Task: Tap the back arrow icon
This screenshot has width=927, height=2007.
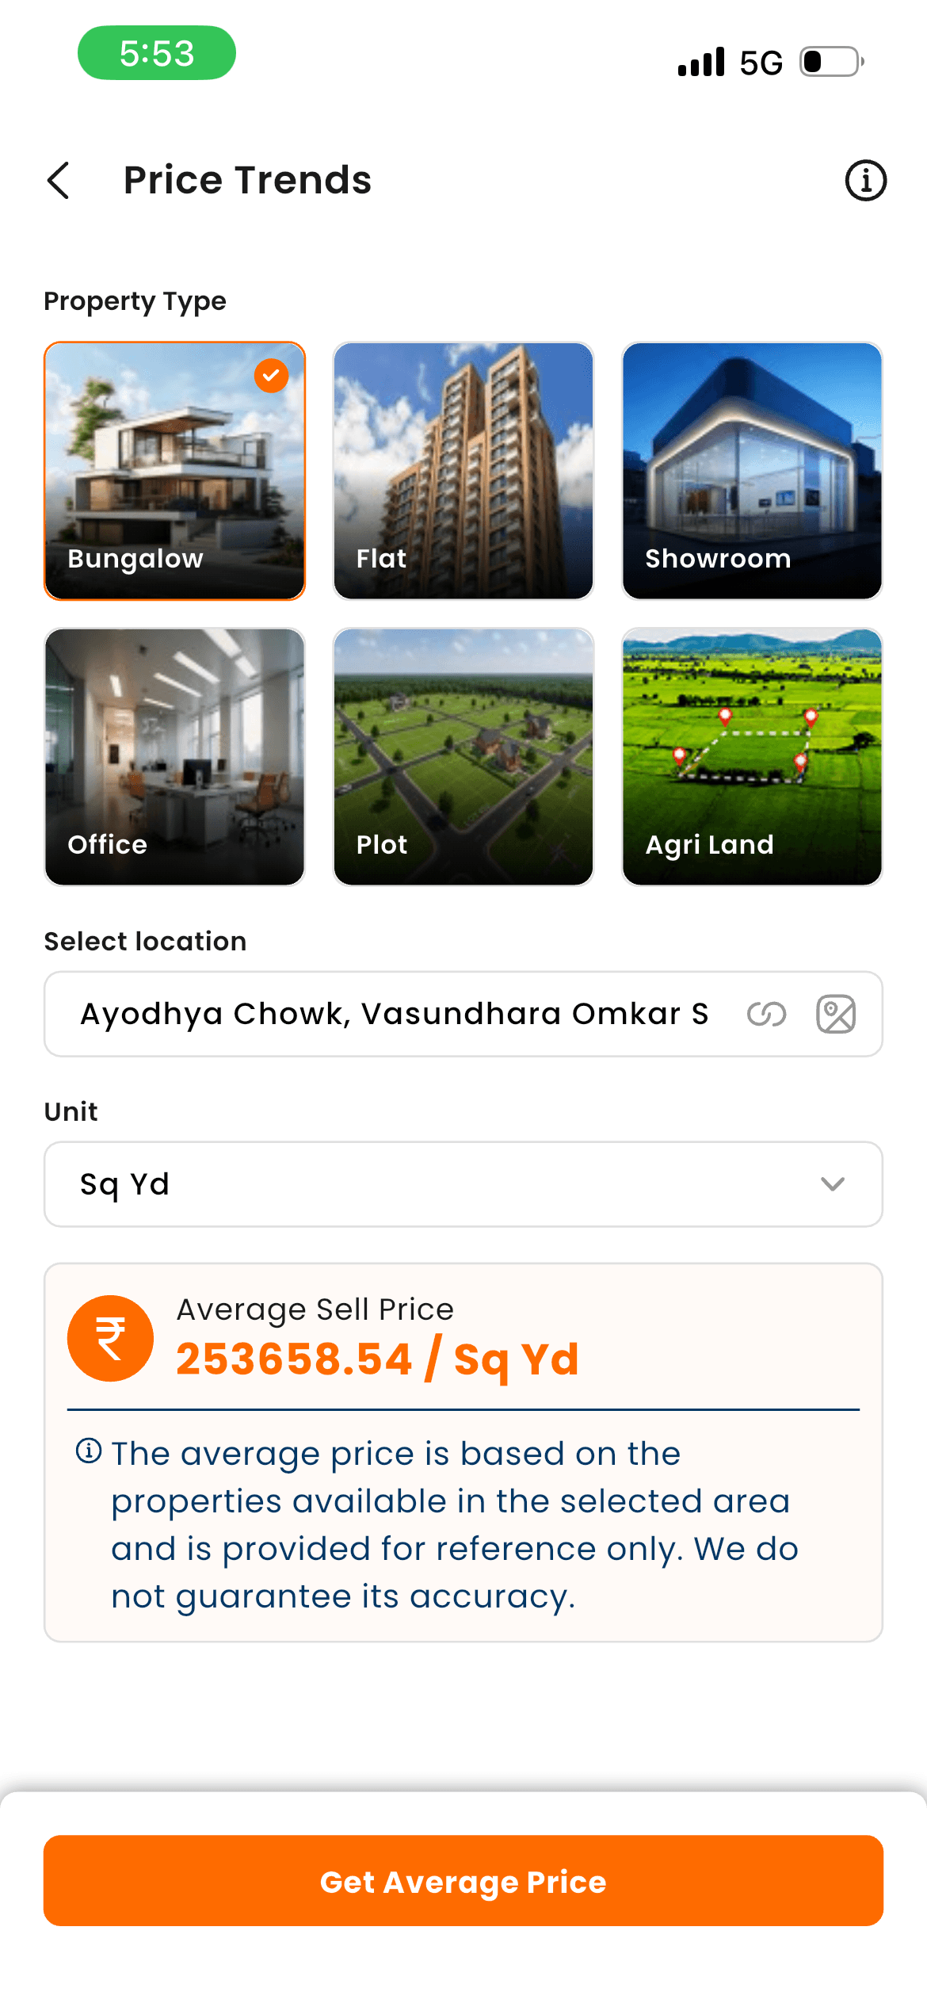Action: pos(59,181)
